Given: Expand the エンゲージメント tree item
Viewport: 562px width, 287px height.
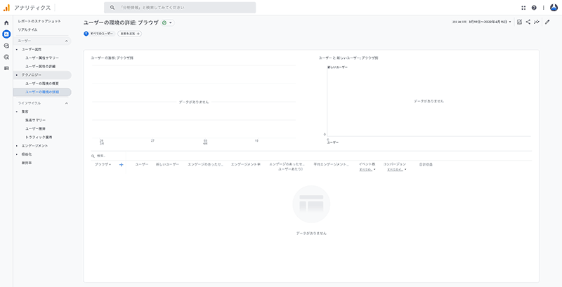Looking at the screenshot, I should tap(34, 145).
